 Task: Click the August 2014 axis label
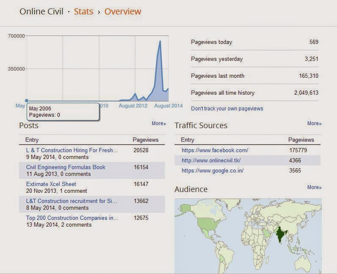tap(168, 106)
